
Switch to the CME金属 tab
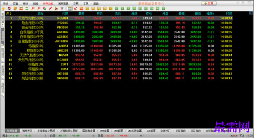pos(105,131)
